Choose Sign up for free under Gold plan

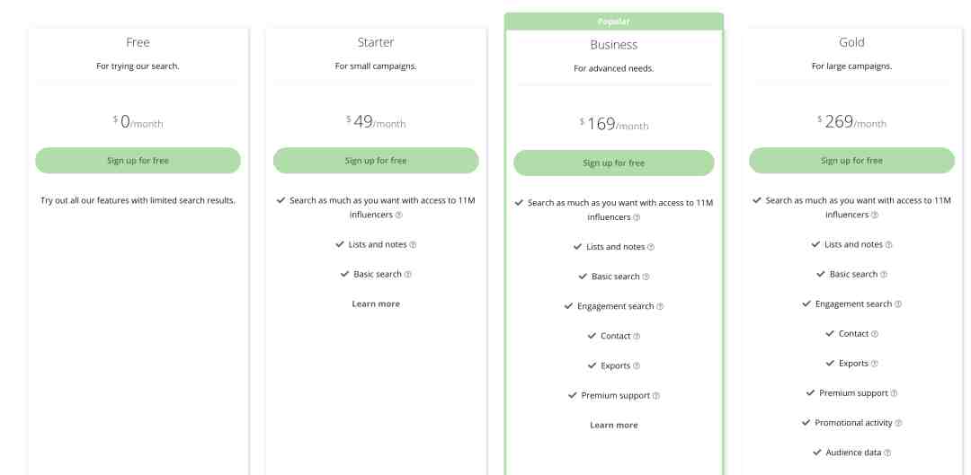[851, 160]
